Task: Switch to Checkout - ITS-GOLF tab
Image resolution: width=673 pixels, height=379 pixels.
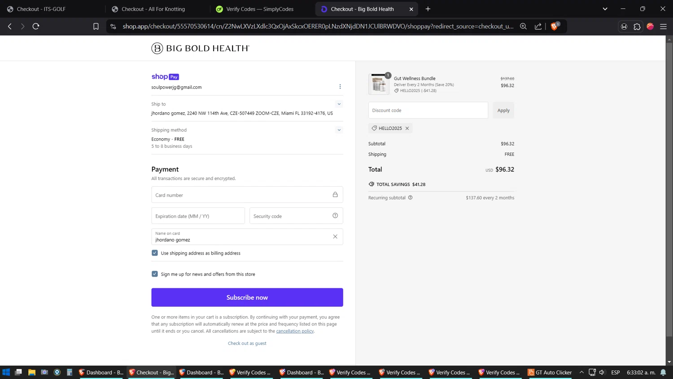Action: point(41,9)
